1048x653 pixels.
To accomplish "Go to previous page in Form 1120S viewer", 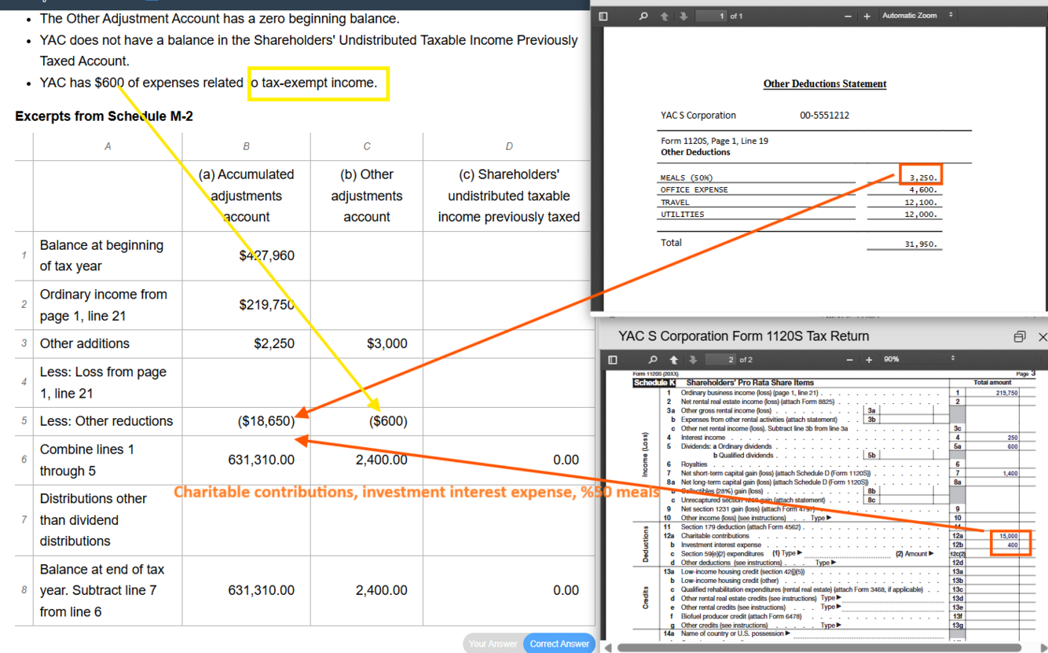I will 673,360.
